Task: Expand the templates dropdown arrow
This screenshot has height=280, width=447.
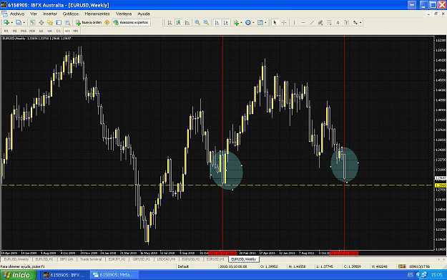Action: point(265,22)
